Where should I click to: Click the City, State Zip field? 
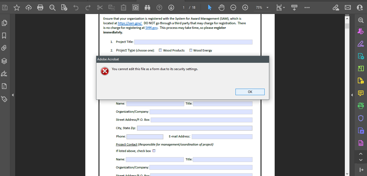pos(195,128)
